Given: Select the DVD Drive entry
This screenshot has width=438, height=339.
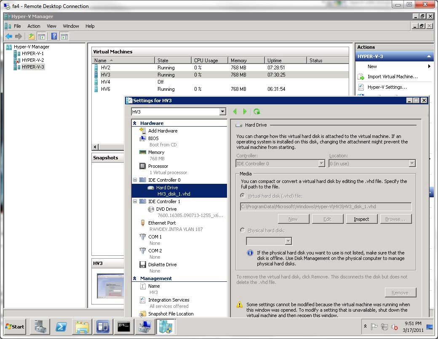Looking at the screenshot, I should [166, 209].
